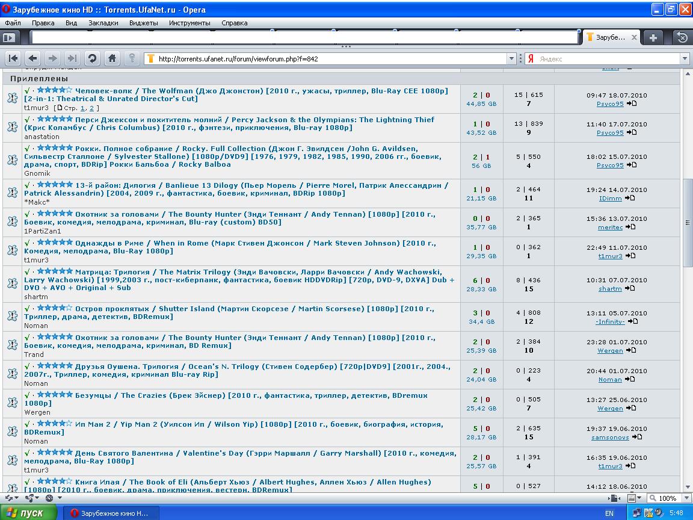The width and height of the screenshot is (693, 520).
Task: Expand the address bar history dropdown
Action: click(x=511, y=59)
